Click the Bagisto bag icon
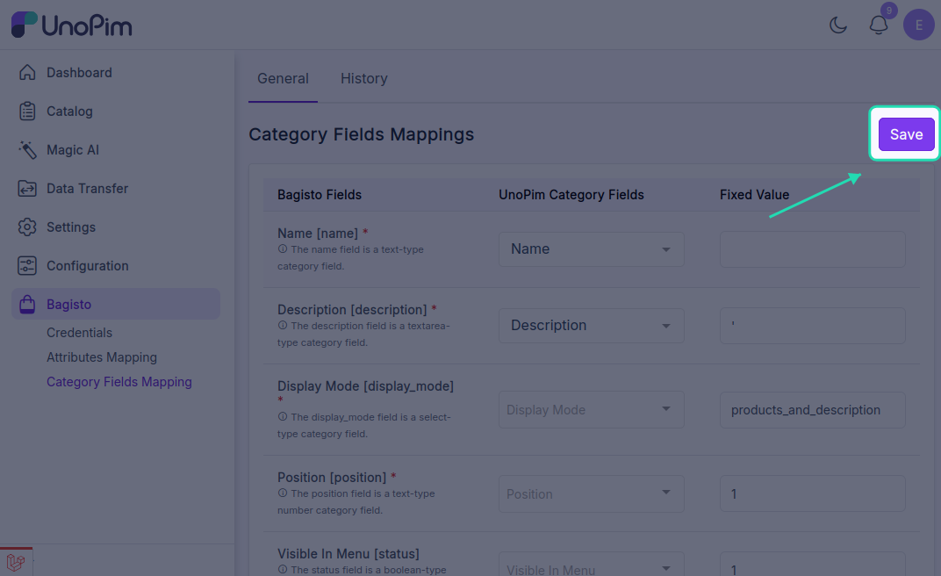 point(27,304)
